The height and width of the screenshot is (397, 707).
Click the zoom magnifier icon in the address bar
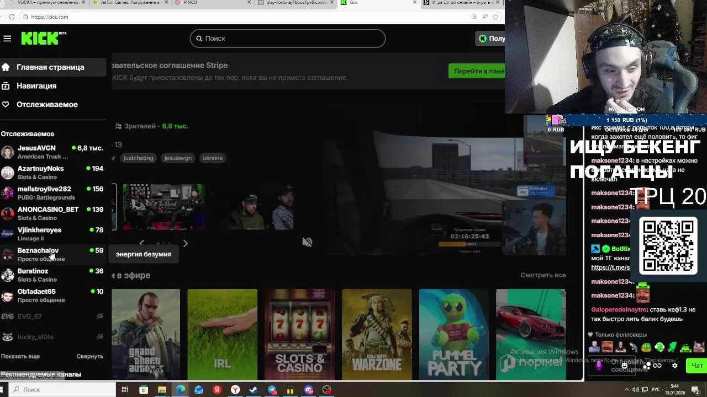click(474, 17)
